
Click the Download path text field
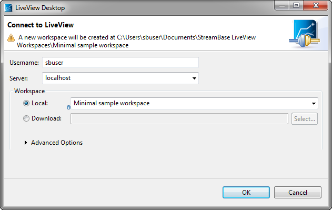pos(179,118)
